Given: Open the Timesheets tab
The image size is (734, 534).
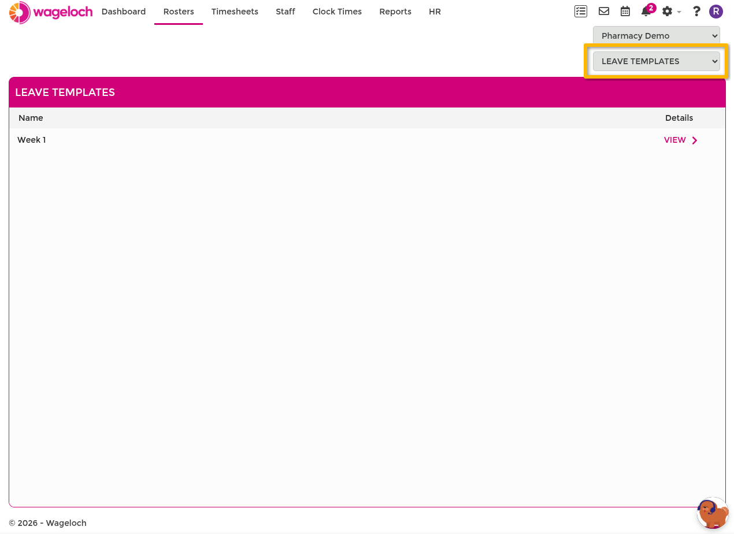Looking at the screenshot, I should pos(235,12).
